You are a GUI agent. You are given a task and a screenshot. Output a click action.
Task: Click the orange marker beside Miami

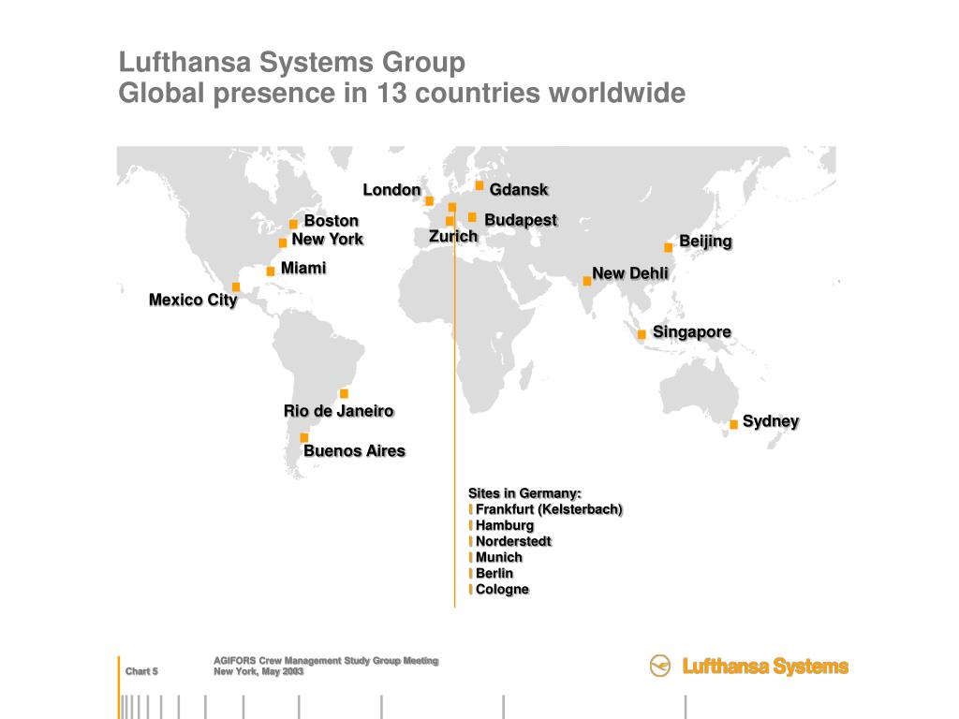point(271,271)
